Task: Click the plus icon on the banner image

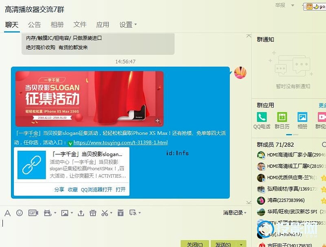Action: click(x=158, y=121)
